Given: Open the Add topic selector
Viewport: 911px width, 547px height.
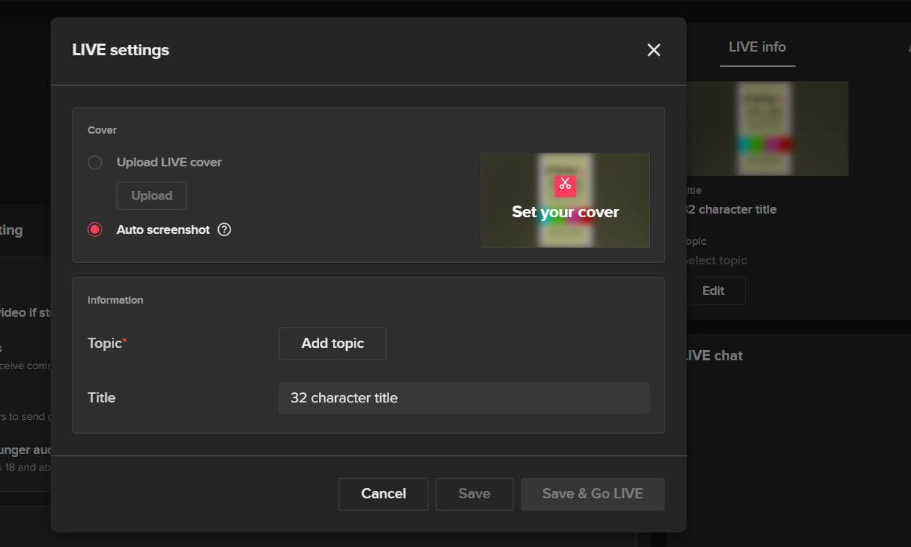Looking at the screenshot, I should point(332,344).
